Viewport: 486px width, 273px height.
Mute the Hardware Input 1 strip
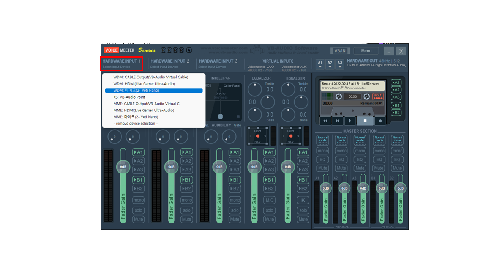coord(138,219)
